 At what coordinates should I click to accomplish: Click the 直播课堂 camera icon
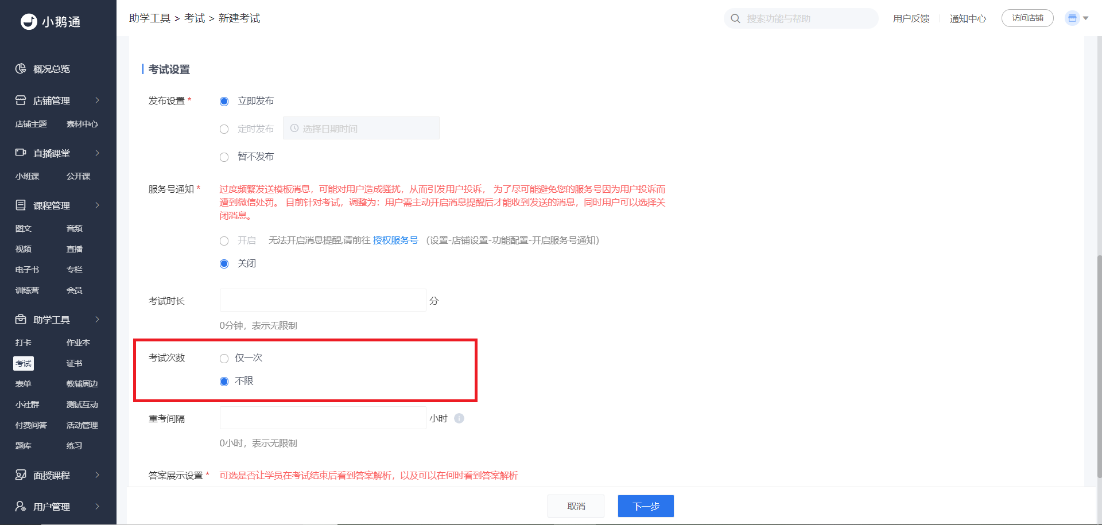21,153
